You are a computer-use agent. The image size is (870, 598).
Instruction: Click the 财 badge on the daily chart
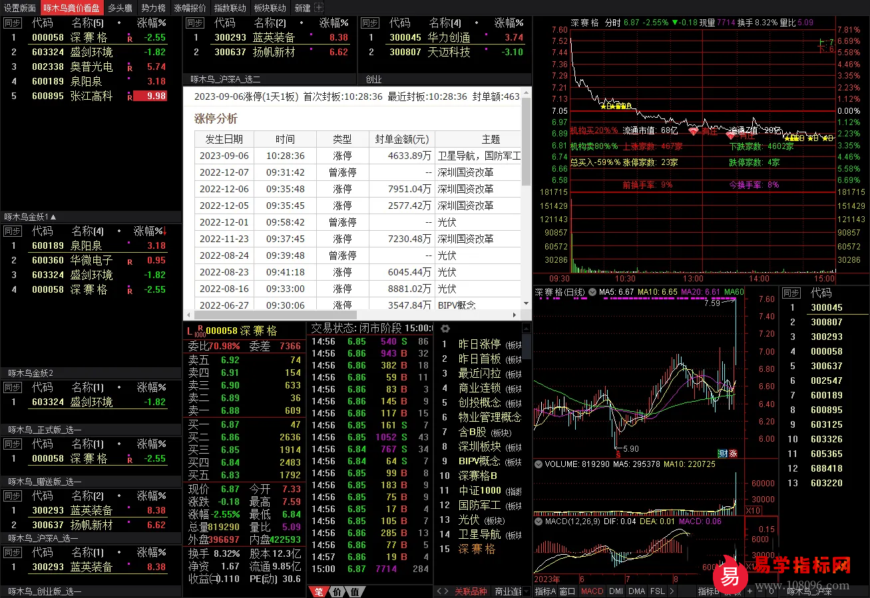click(x=722, y=453)
